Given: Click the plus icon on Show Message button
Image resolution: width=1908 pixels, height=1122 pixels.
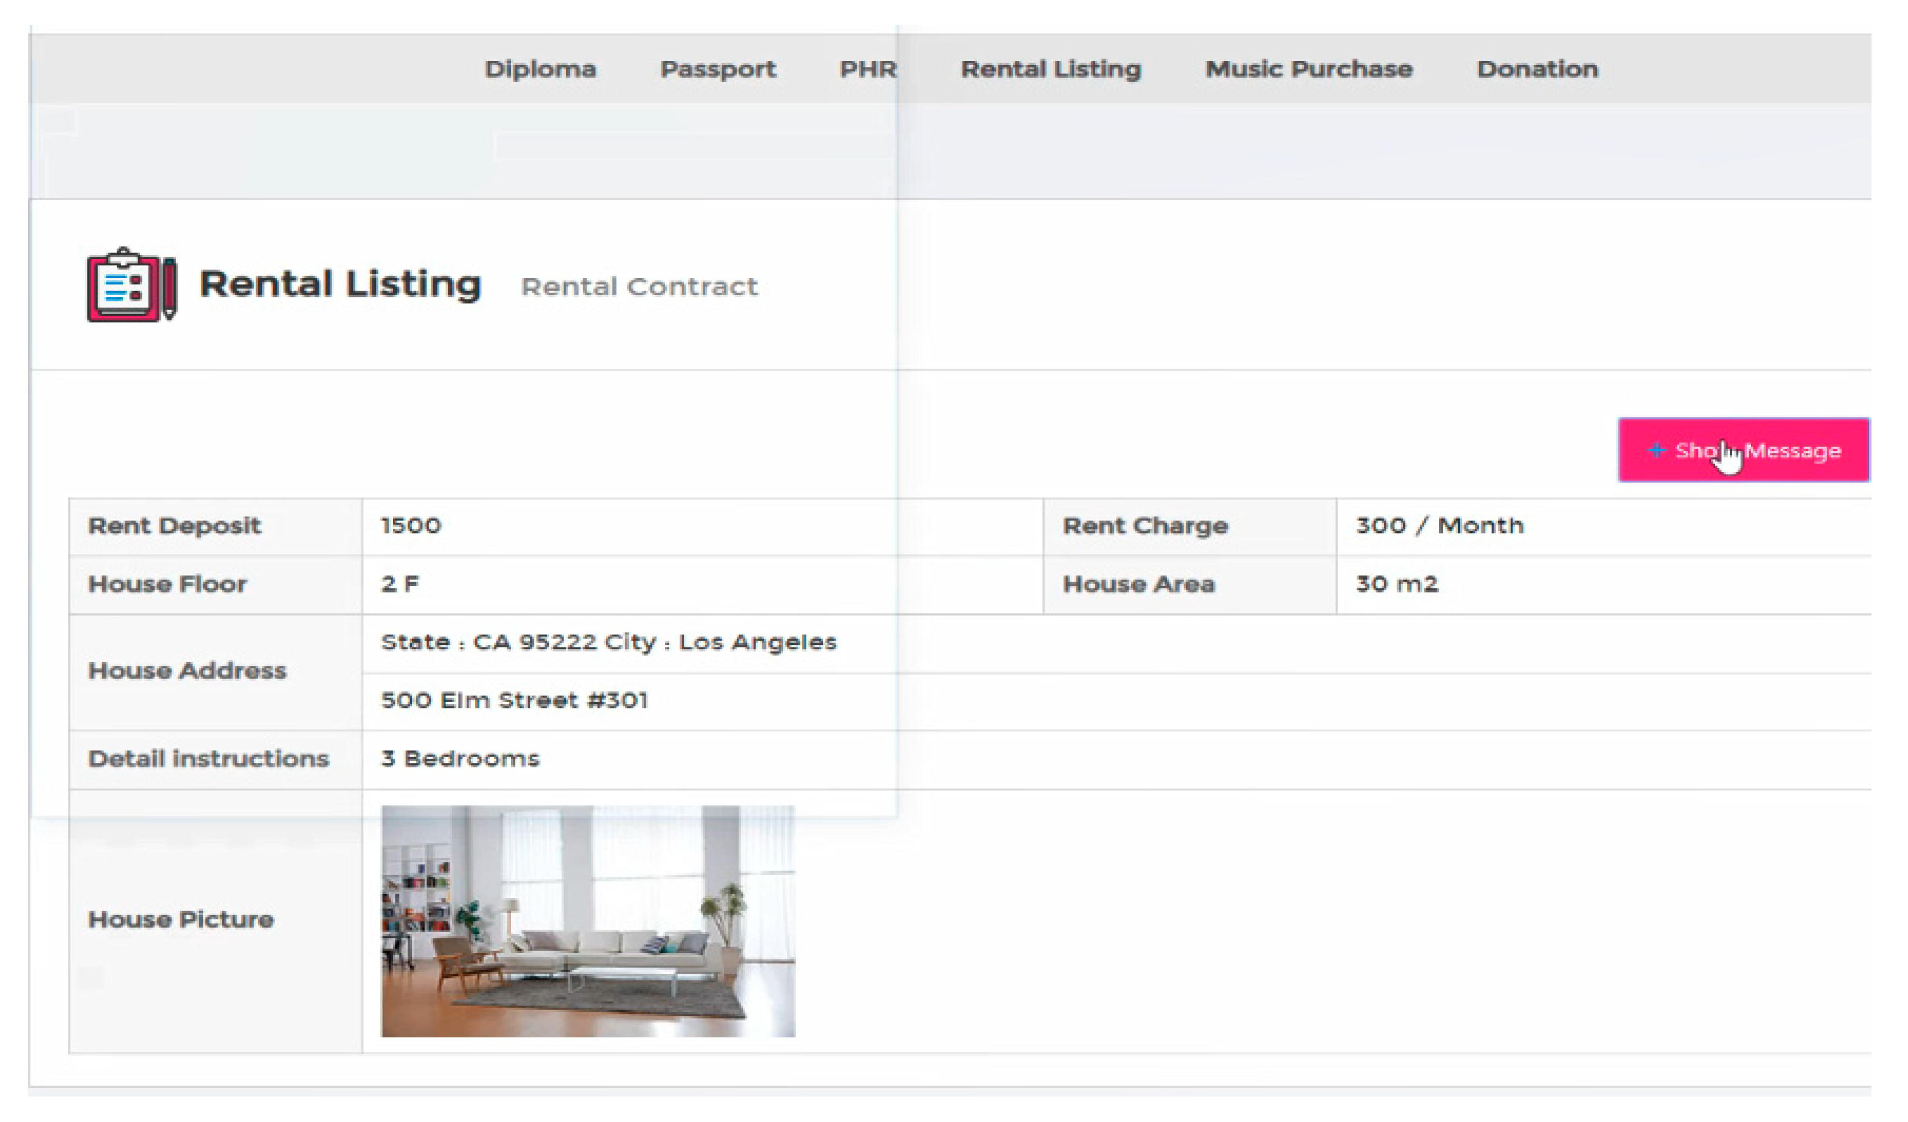Looking at the screenshot, I should [x=1656, y=450].
